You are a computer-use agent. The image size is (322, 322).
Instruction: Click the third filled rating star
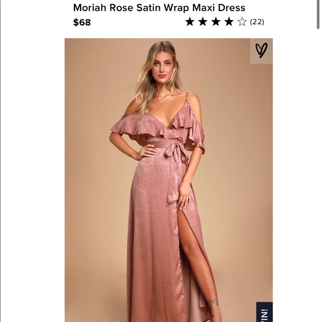tap(216, 22)
